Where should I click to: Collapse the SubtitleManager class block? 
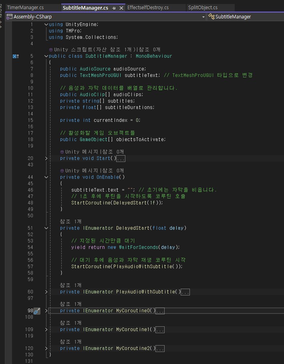click(46, 56)
